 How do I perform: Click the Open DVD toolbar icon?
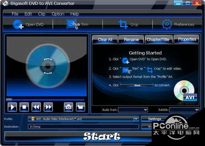tap(18, 24)
